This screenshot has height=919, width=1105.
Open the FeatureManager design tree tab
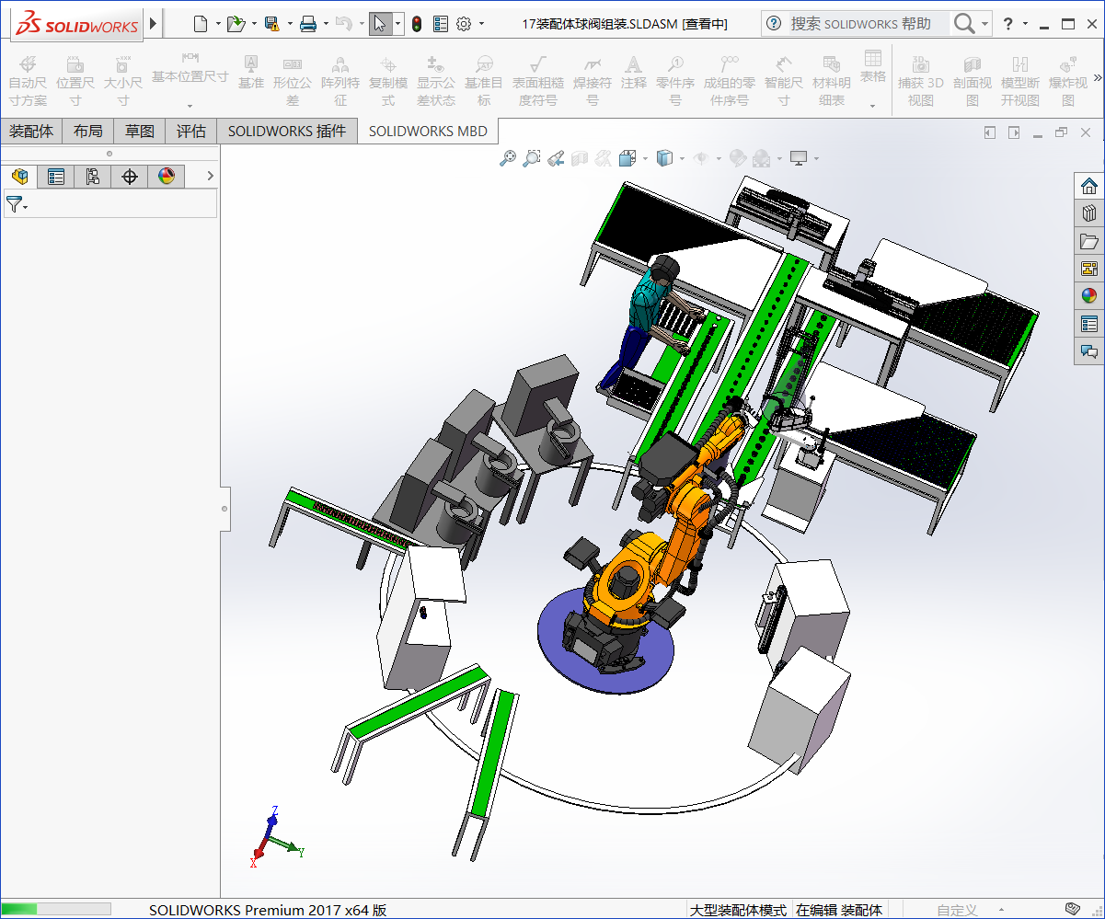point(19,177)
